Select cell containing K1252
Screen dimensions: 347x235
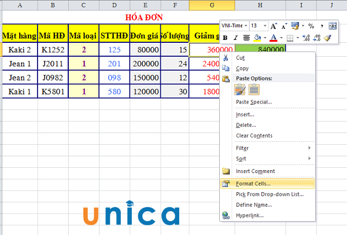(53, 50)
